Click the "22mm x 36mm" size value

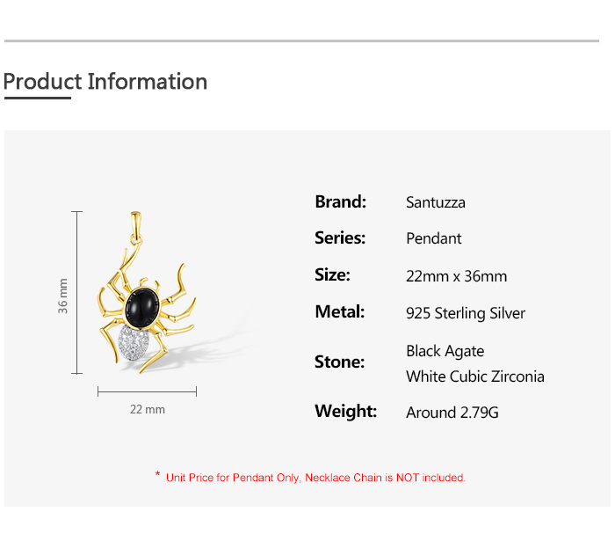click(457, 276)
